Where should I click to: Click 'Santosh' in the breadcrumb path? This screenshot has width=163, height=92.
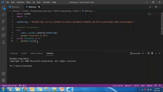16,11
